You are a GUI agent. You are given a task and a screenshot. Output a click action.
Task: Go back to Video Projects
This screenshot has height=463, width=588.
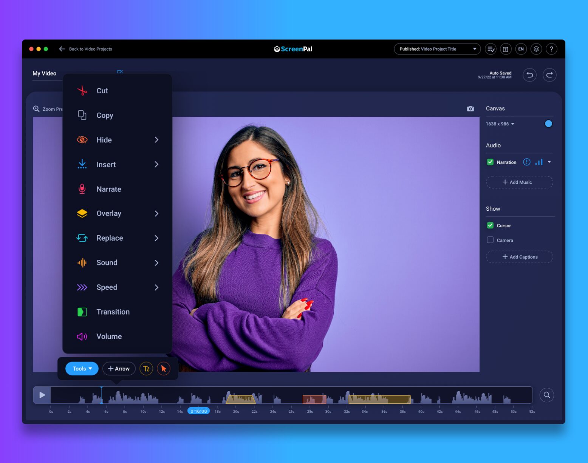[86, 49]
